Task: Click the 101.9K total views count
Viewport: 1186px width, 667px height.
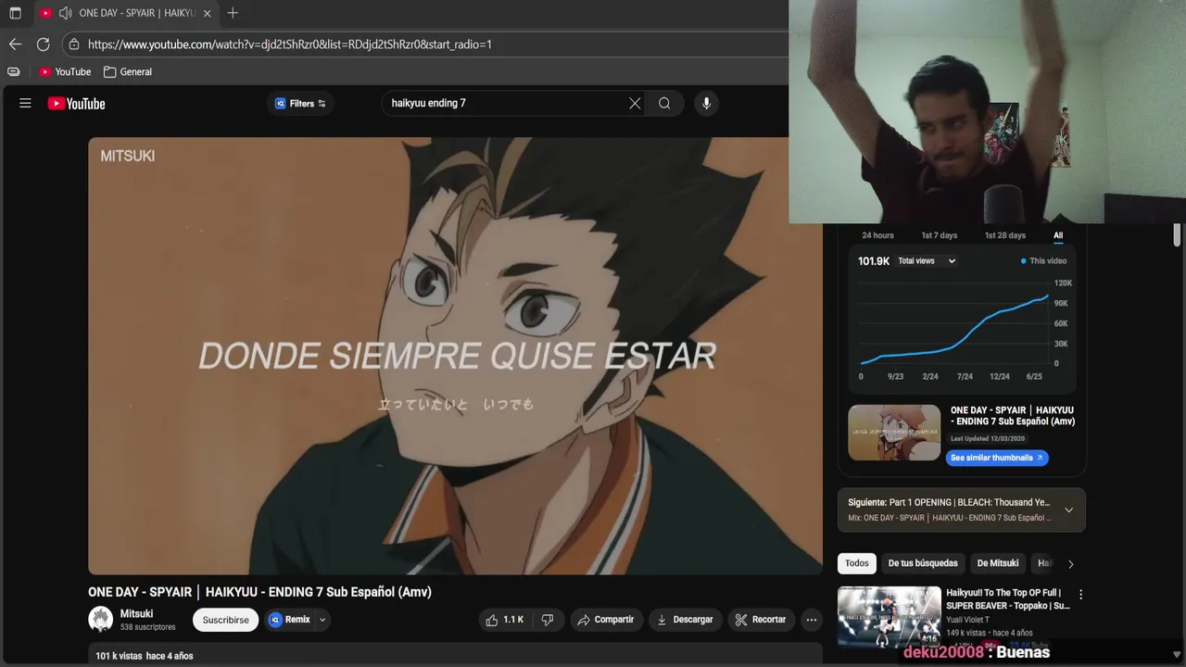Action: [x=874, y=261]
